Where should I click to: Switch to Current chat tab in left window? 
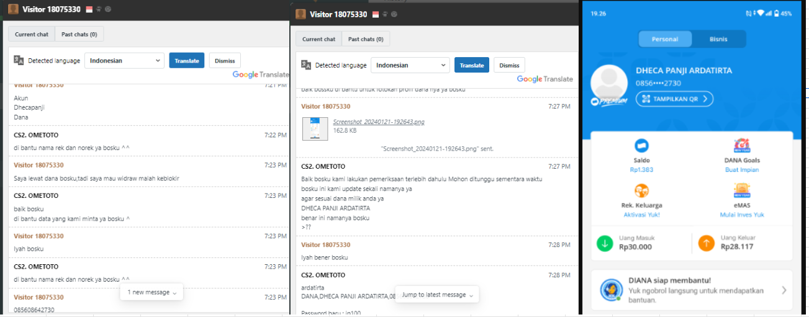tap(32, 34)
